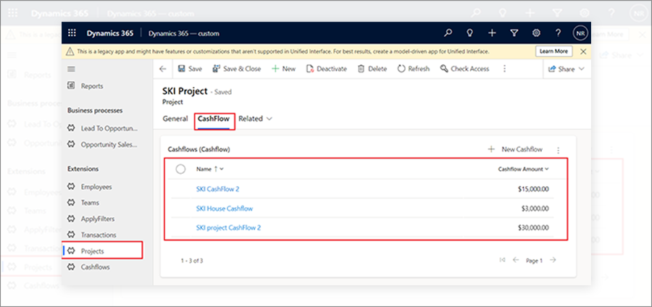This screenshot has width=652, height=307.
Task: Go to next page arrow
Action: click(x=553, y=260)
